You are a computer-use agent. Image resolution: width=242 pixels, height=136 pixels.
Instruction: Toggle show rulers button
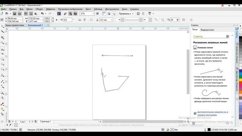coord(104,14)
